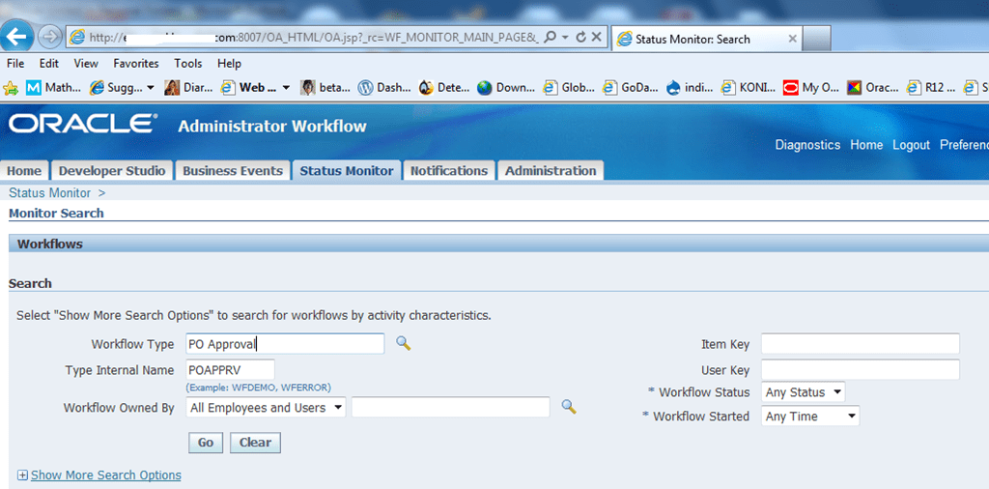Open the View menu
This screenshot has height=489, width=989.
click(x=86, y=64)
